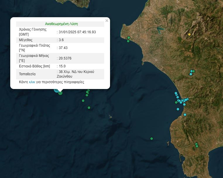Click the magnitude value 3.6 in the popup
Image resolution: width=223 pixels, height=178 pixels.
point(61,40)
